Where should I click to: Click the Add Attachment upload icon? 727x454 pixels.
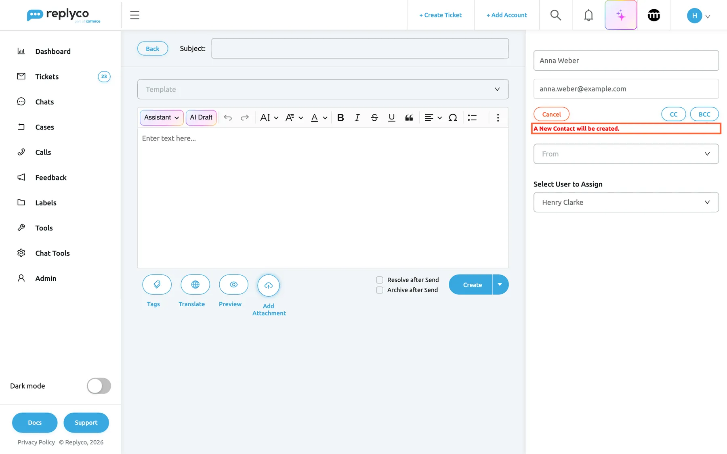(269, 285)
